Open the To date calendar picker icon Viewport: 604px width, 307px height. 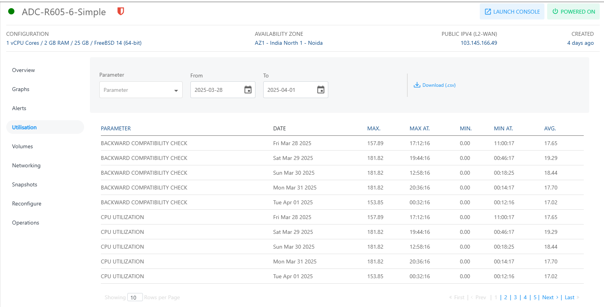tap(320, 90)
